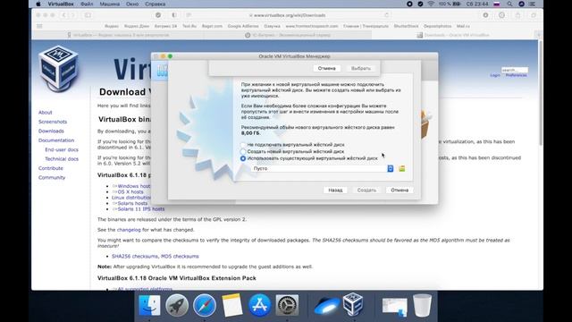Click the search field on virtualbox.org page
The height and width of the screenshot is (322, 572).
(515, 70)
